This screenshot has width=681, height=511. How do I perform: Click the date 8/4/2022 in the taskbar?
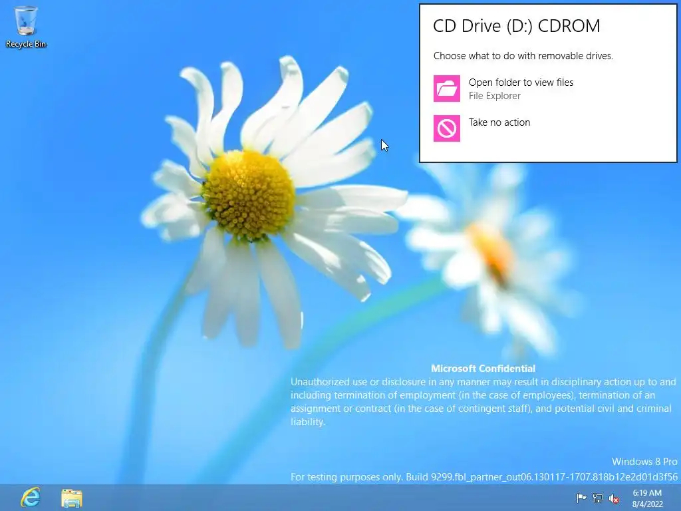tap(648, 504)
